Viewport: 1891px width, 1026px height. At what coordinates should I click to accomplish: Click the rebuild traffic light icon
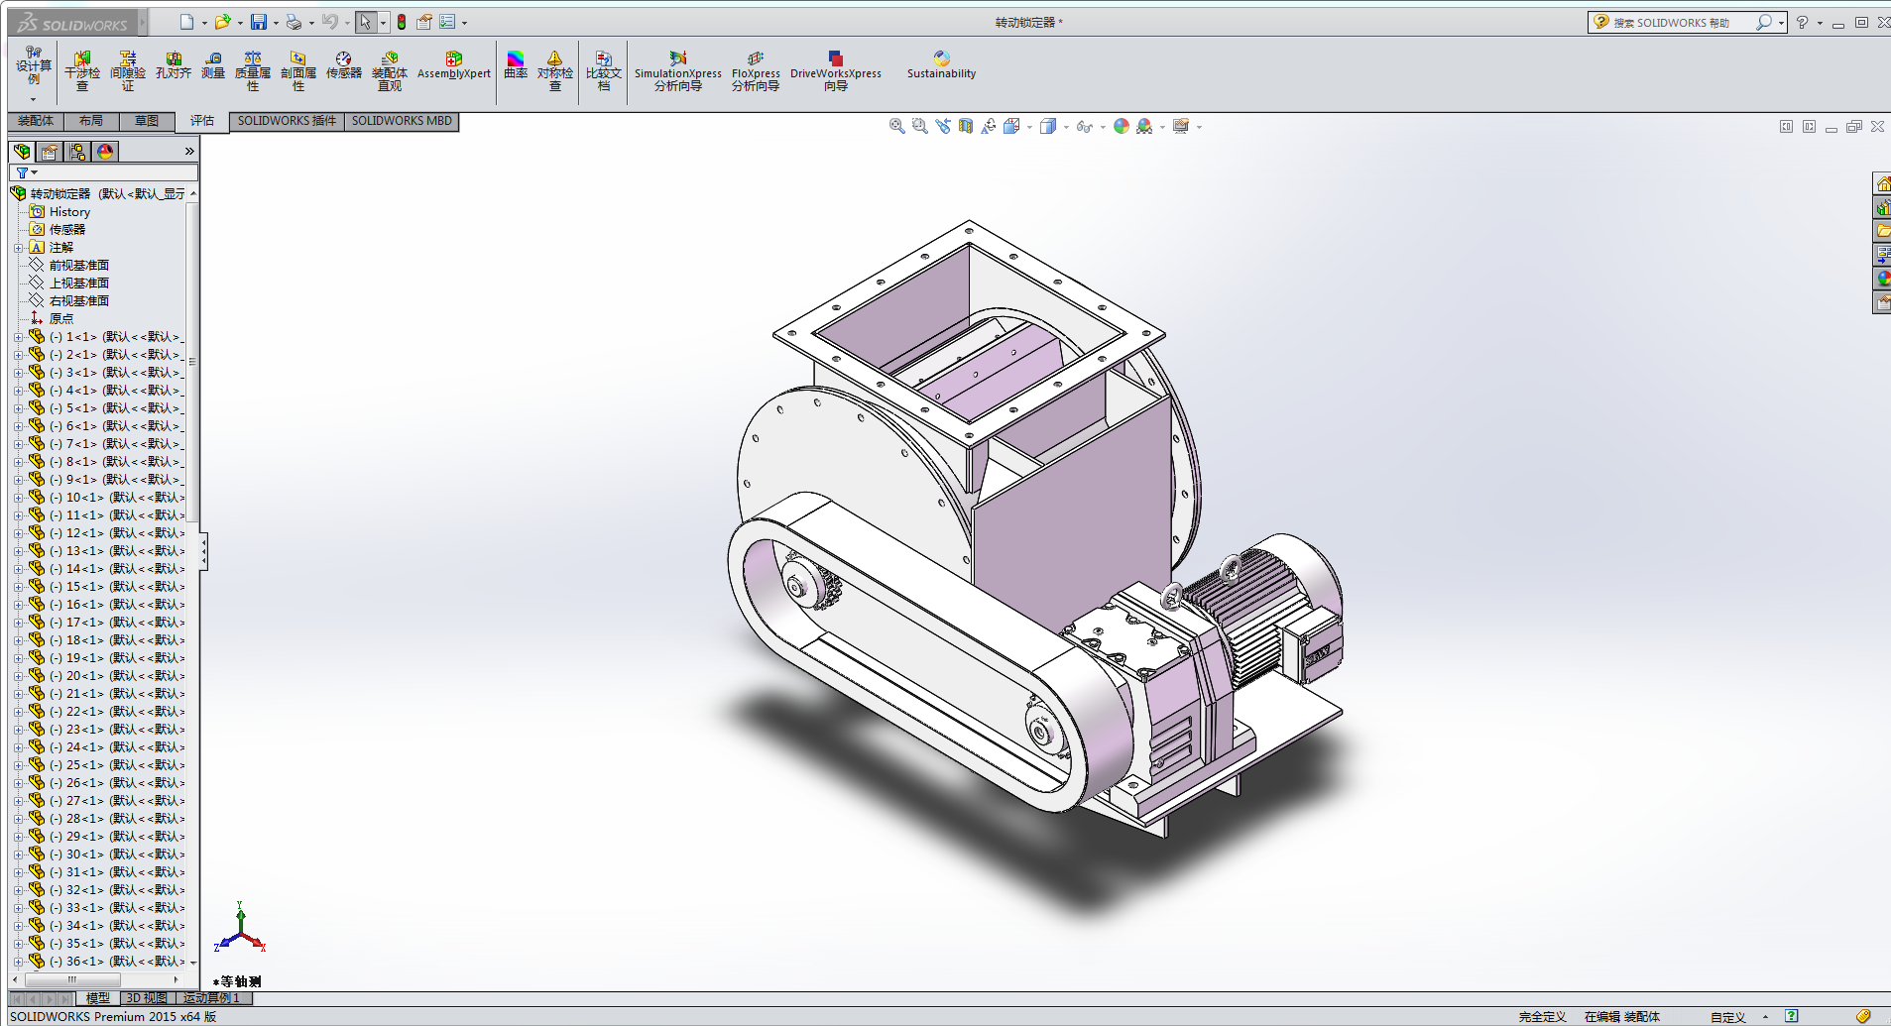pyautogui.click(x=402, y=22)
